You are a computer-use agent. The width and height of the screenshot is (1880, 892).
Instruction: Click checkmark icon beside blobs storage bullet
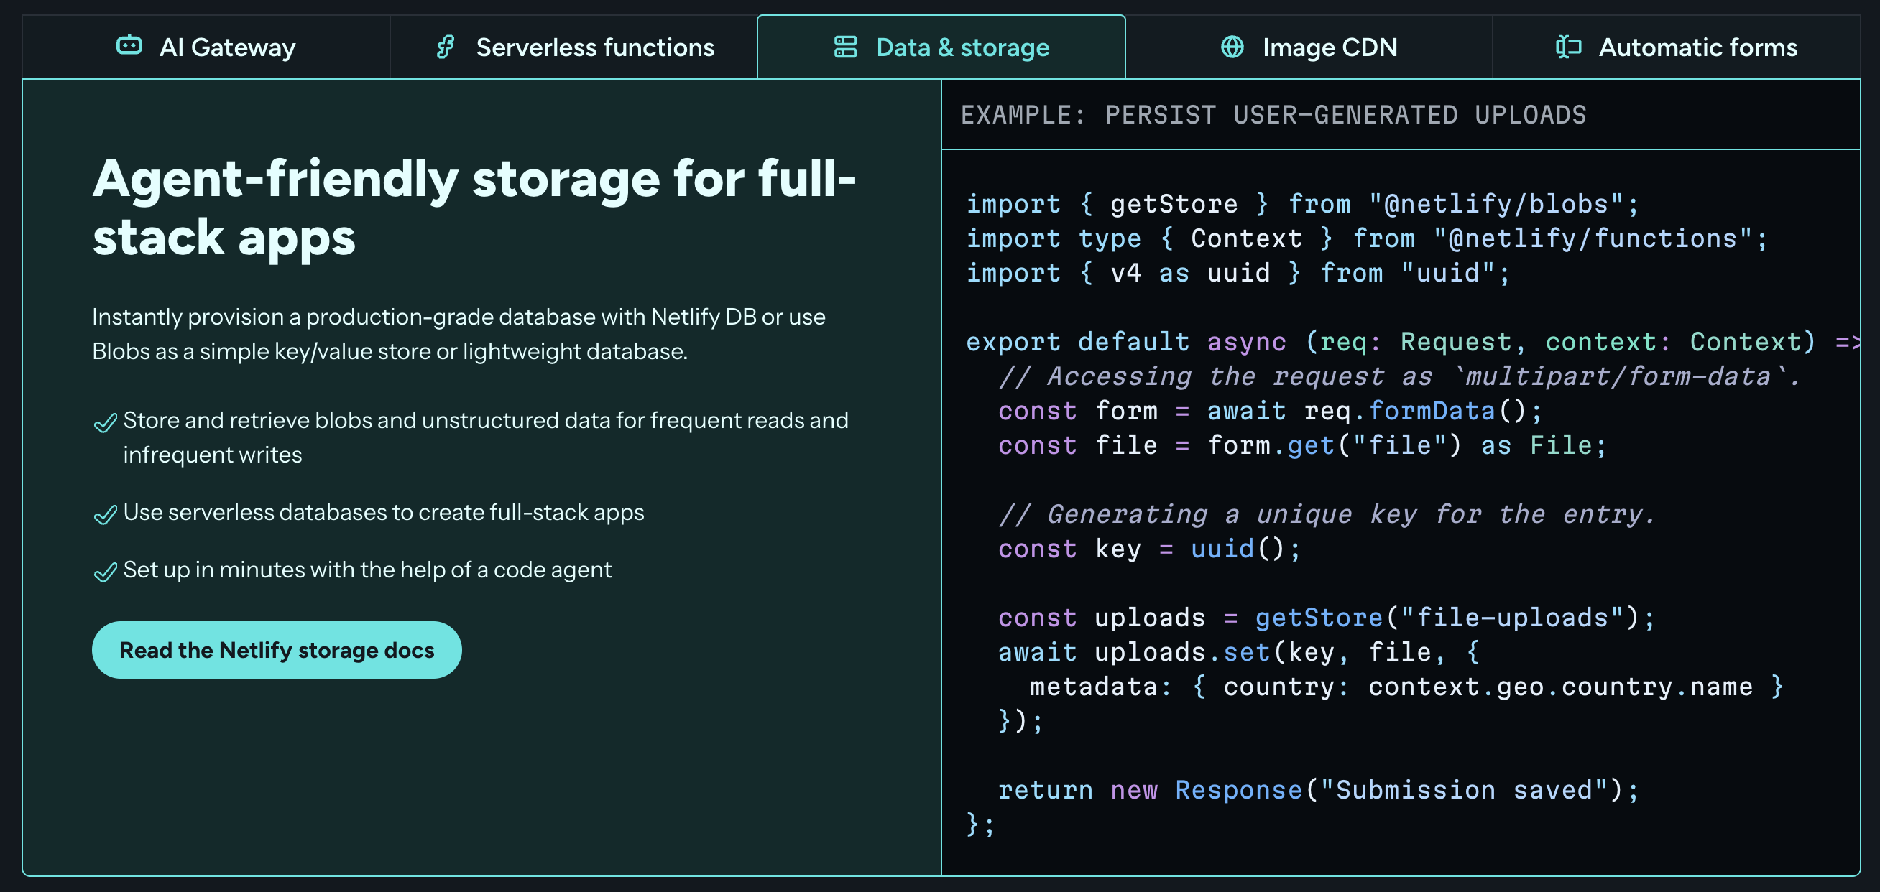tap(106, 422)
